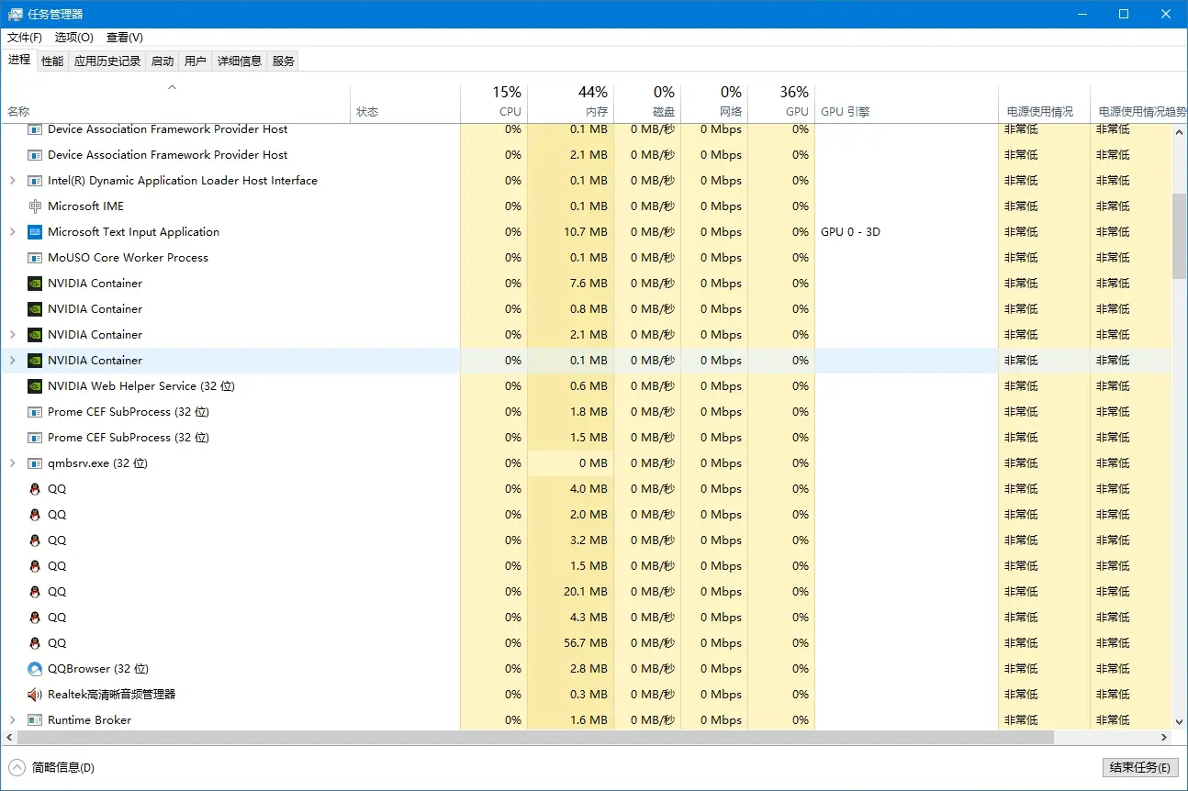Click the 状态 column header
Viewport: 1188px width, 791px height.
pyautogui.click(x=405, y=102)
